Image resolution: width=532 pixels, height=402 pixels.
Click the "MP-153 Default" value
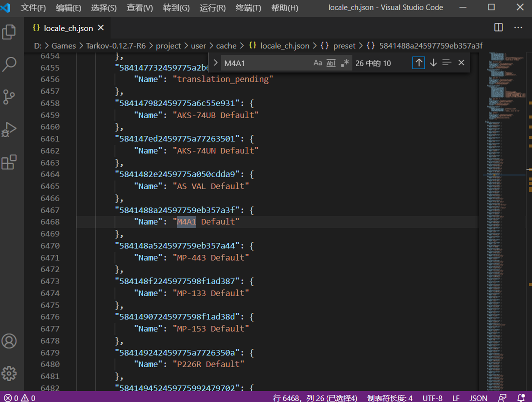(211, 329)
